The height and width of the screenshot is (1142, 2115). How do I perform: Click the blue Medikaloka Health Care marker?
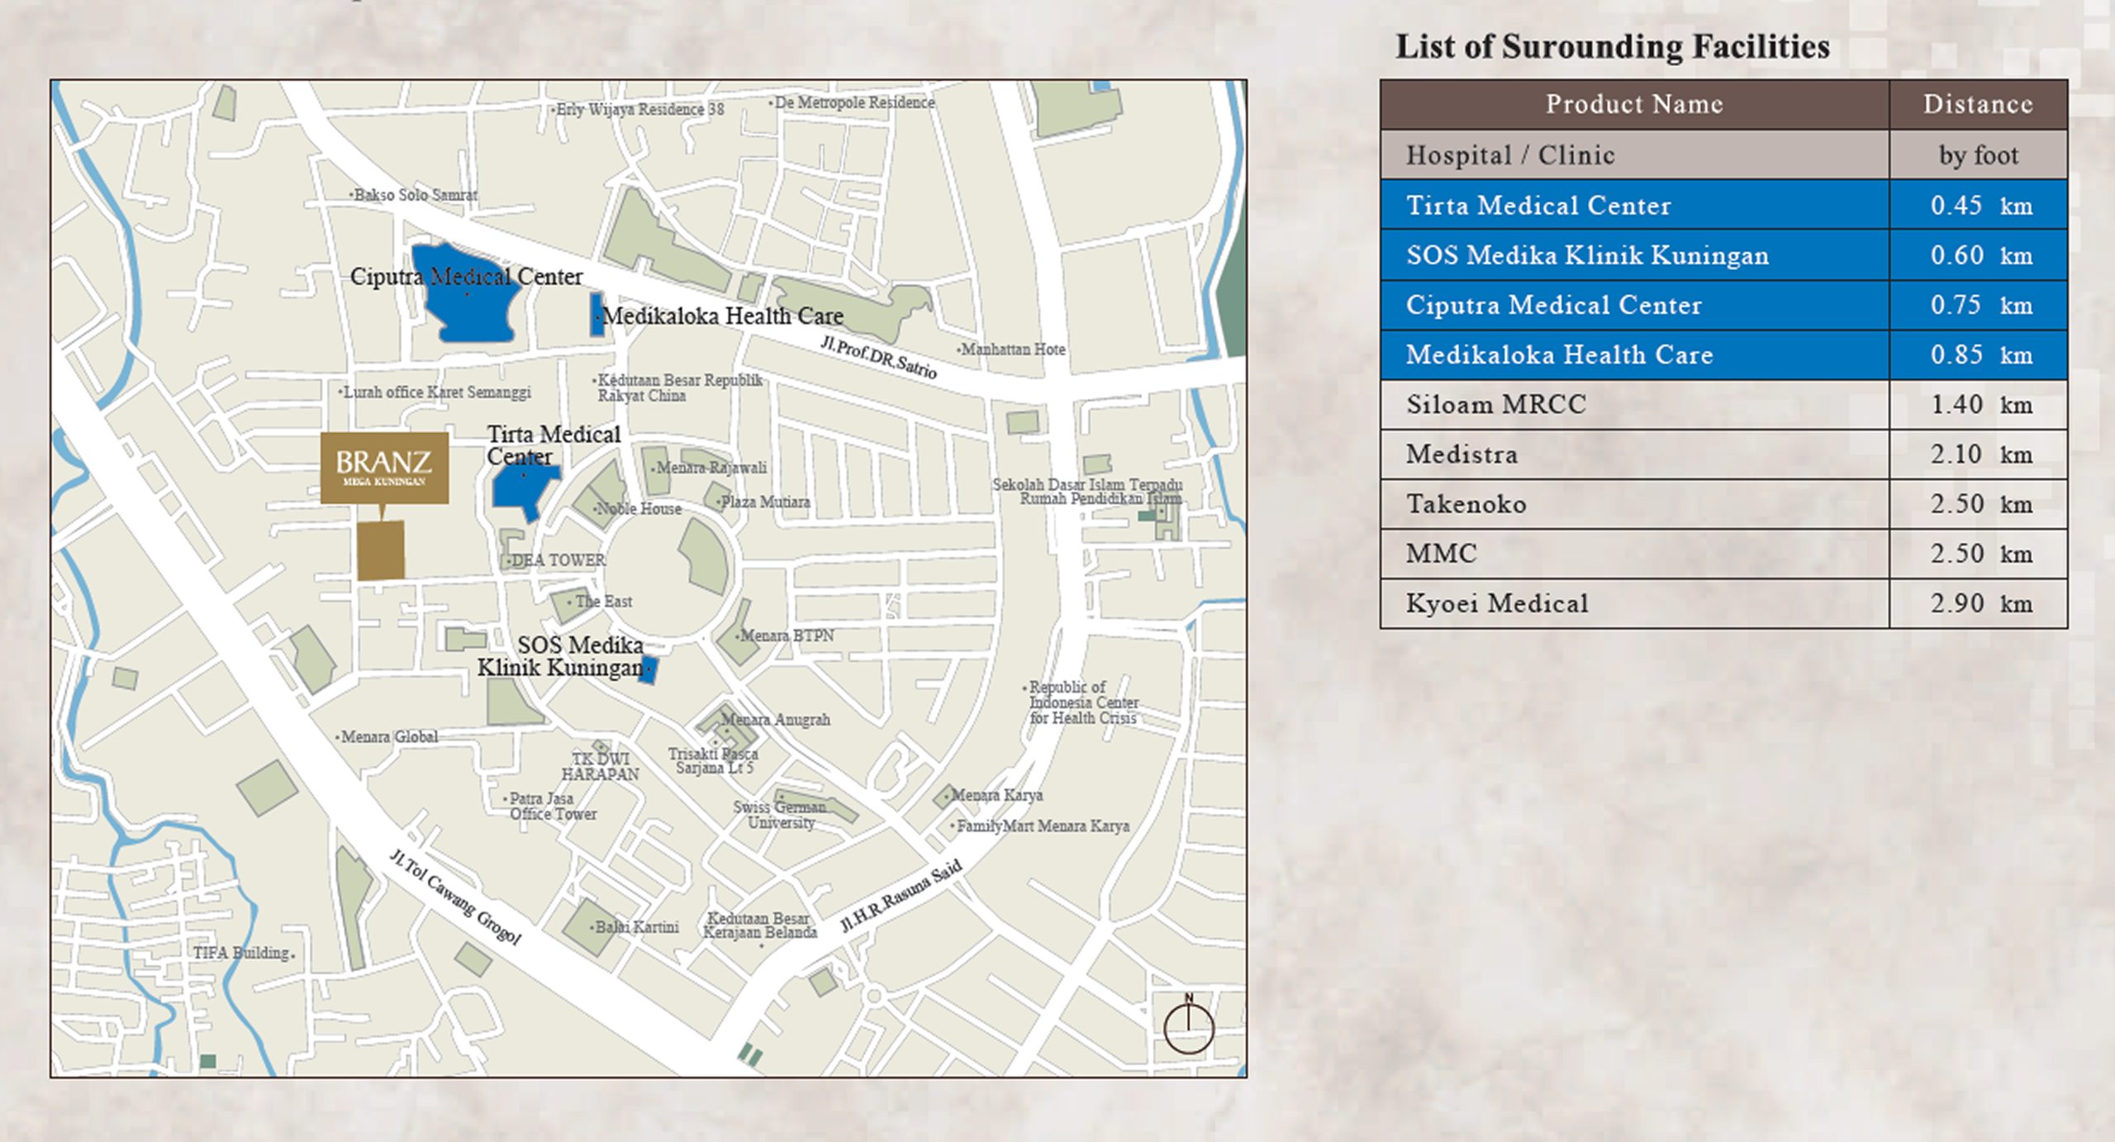[596, 314]
